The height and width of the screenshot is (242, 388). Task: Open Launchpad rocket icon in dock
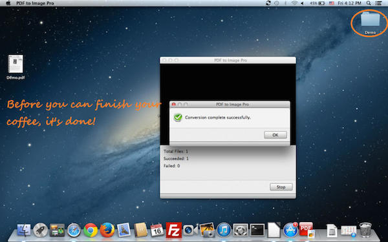[x=40, y=230]
